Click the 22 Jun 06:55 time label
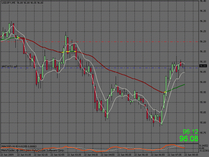This screenshot has width=209, height=157. (158, 155)
